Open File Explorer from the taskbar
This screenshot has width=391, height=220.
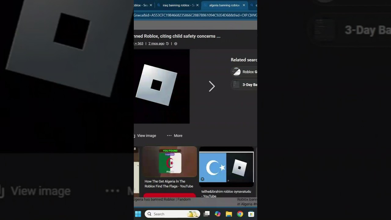[229, 214]
